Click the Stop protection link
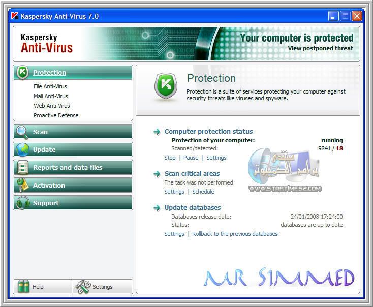373x307 pixels. click(170, 158)
